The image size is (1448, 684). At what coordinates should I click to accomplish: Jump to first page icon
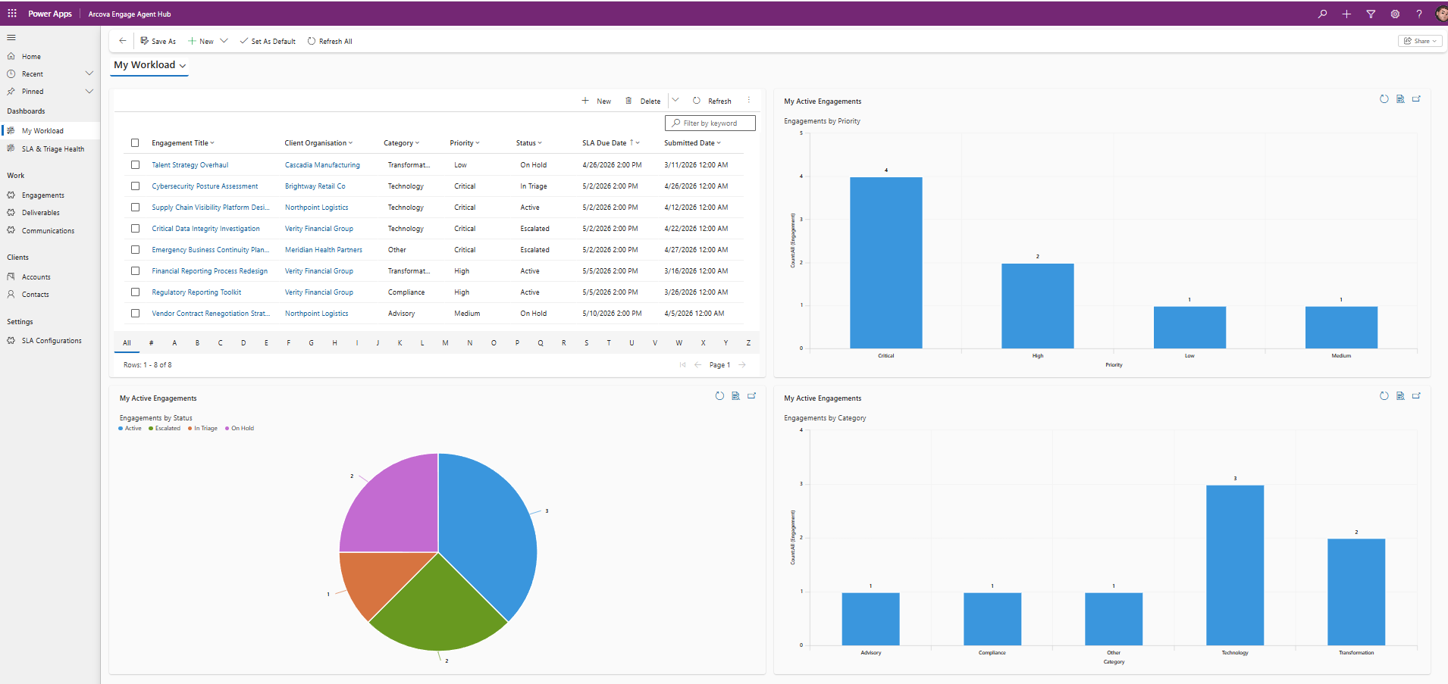tap(682, 365)
